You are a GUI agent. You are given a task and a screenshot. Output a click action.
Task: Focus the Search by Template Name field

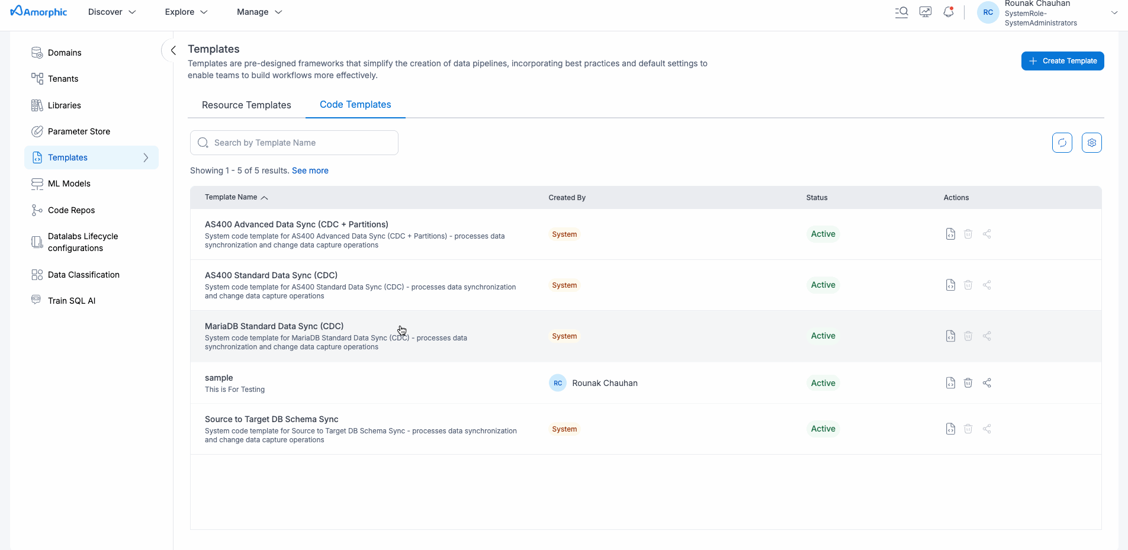point(302,143)
